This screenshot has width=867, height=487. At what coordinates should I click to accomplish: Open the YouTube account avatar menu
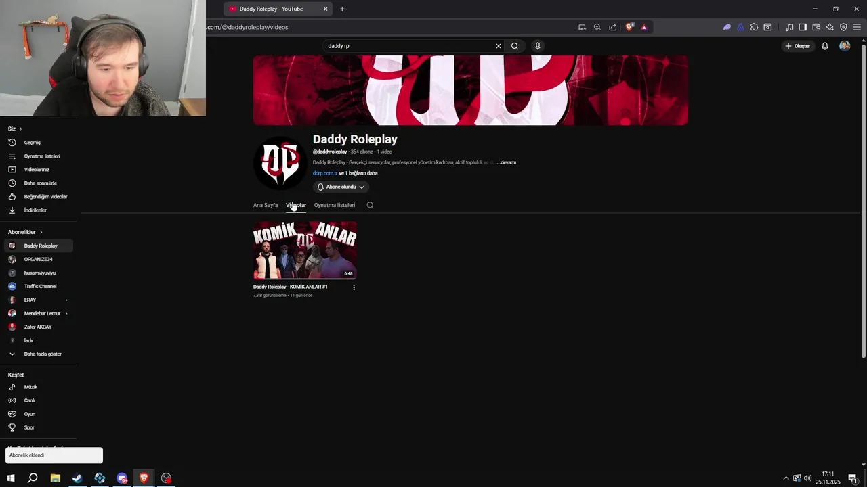point(845,46)
